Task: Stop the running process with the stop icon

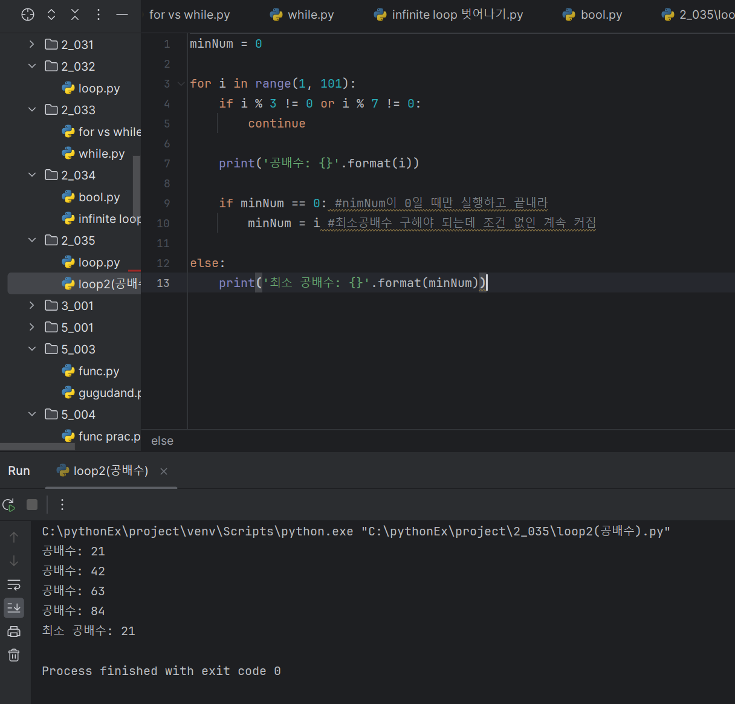Action: pyautogui.click(x=33, y=505)
